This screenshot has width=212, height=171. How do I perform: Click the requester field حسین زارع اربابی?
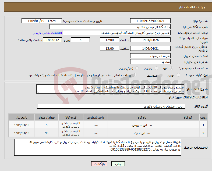[117, 33]
